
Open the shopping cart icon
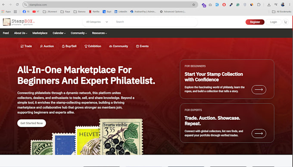pos(285,22)
